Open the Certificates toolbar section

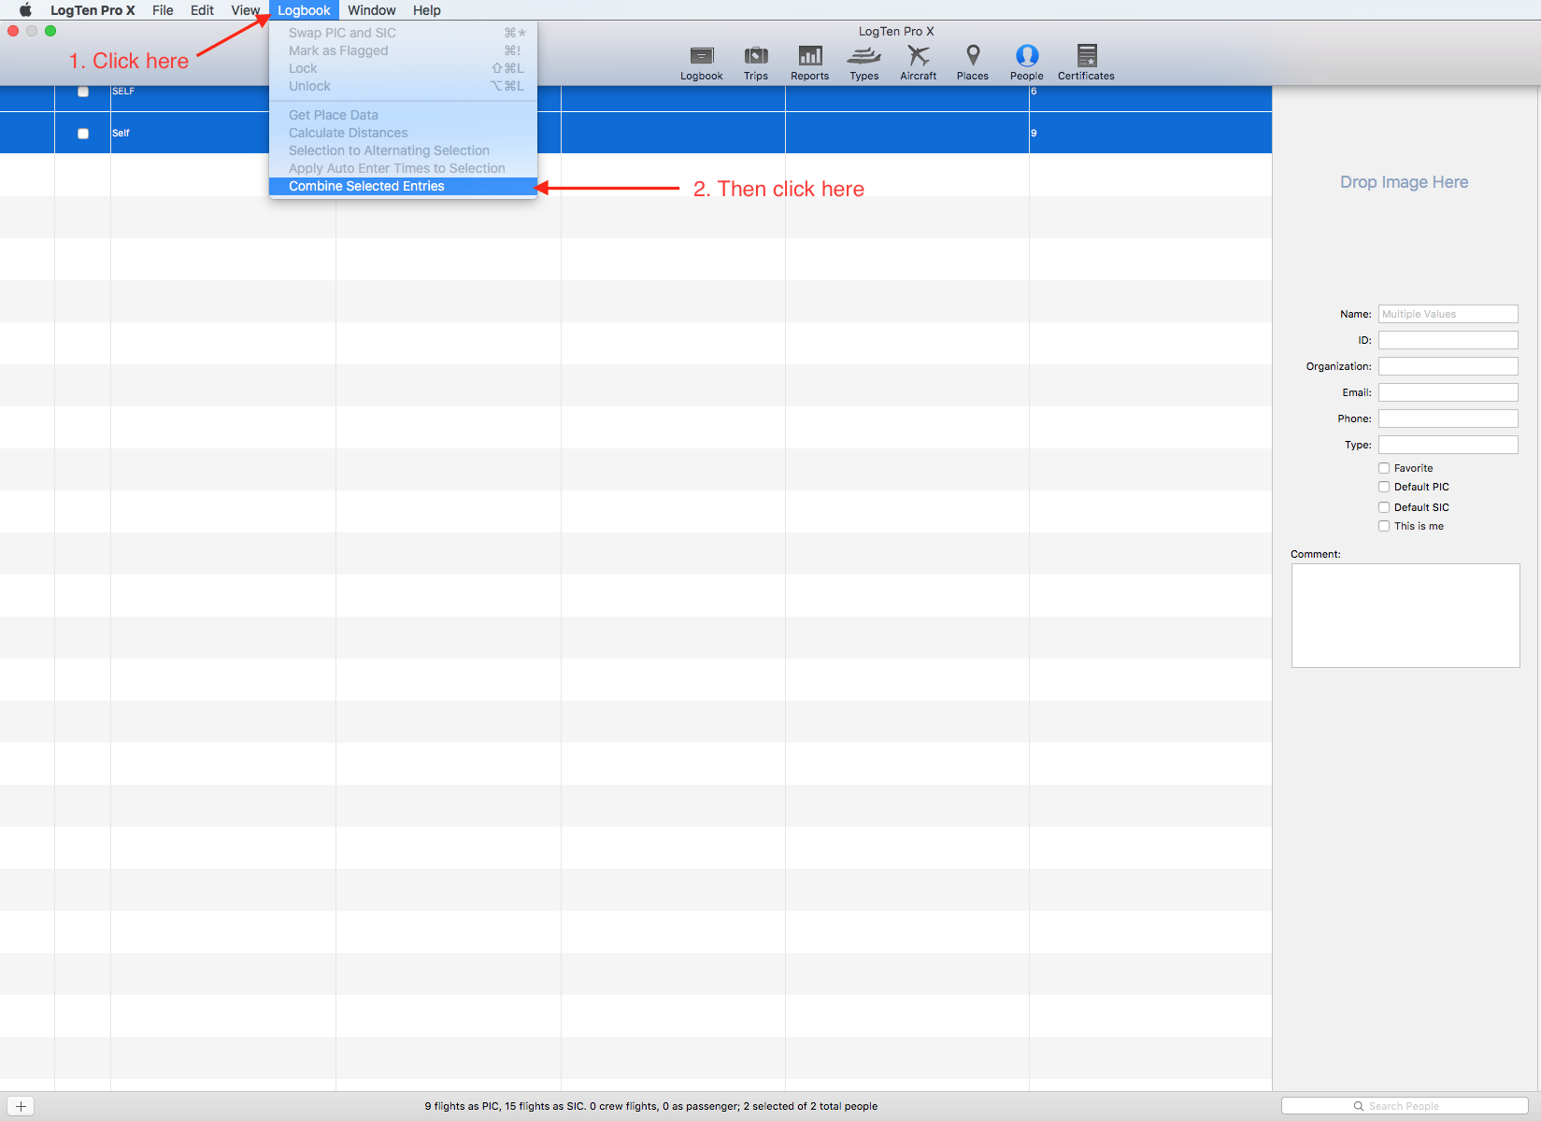point(1086,63)
